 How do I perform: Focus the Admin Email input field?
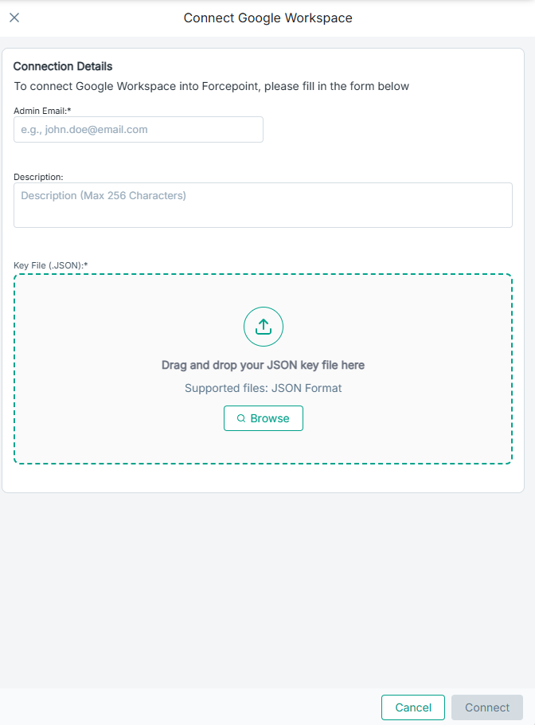coord(139,130)
